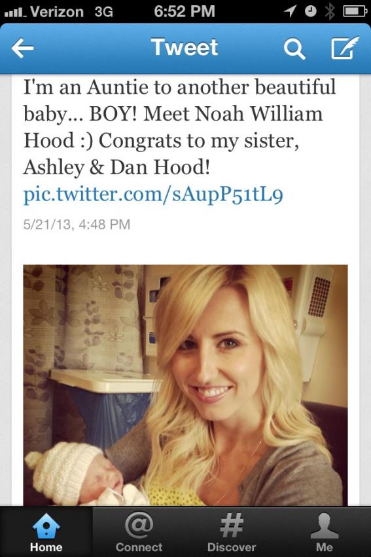Open the attached photo of woman and baby

[x=186, y=385]
